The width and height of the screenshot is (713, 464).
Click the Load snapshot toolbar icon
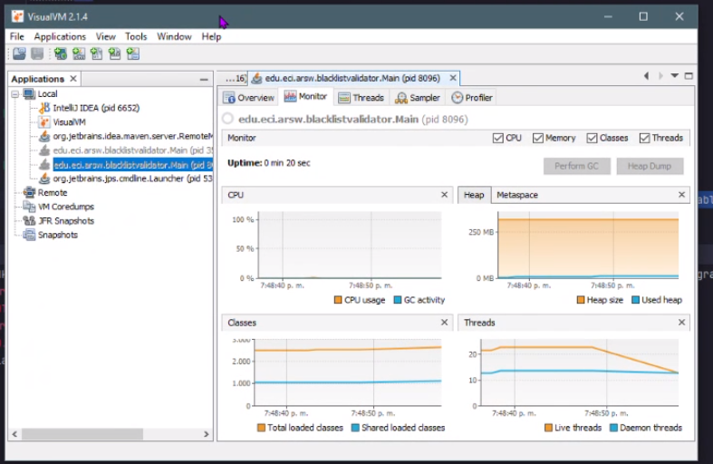click(x=19, y=54)
